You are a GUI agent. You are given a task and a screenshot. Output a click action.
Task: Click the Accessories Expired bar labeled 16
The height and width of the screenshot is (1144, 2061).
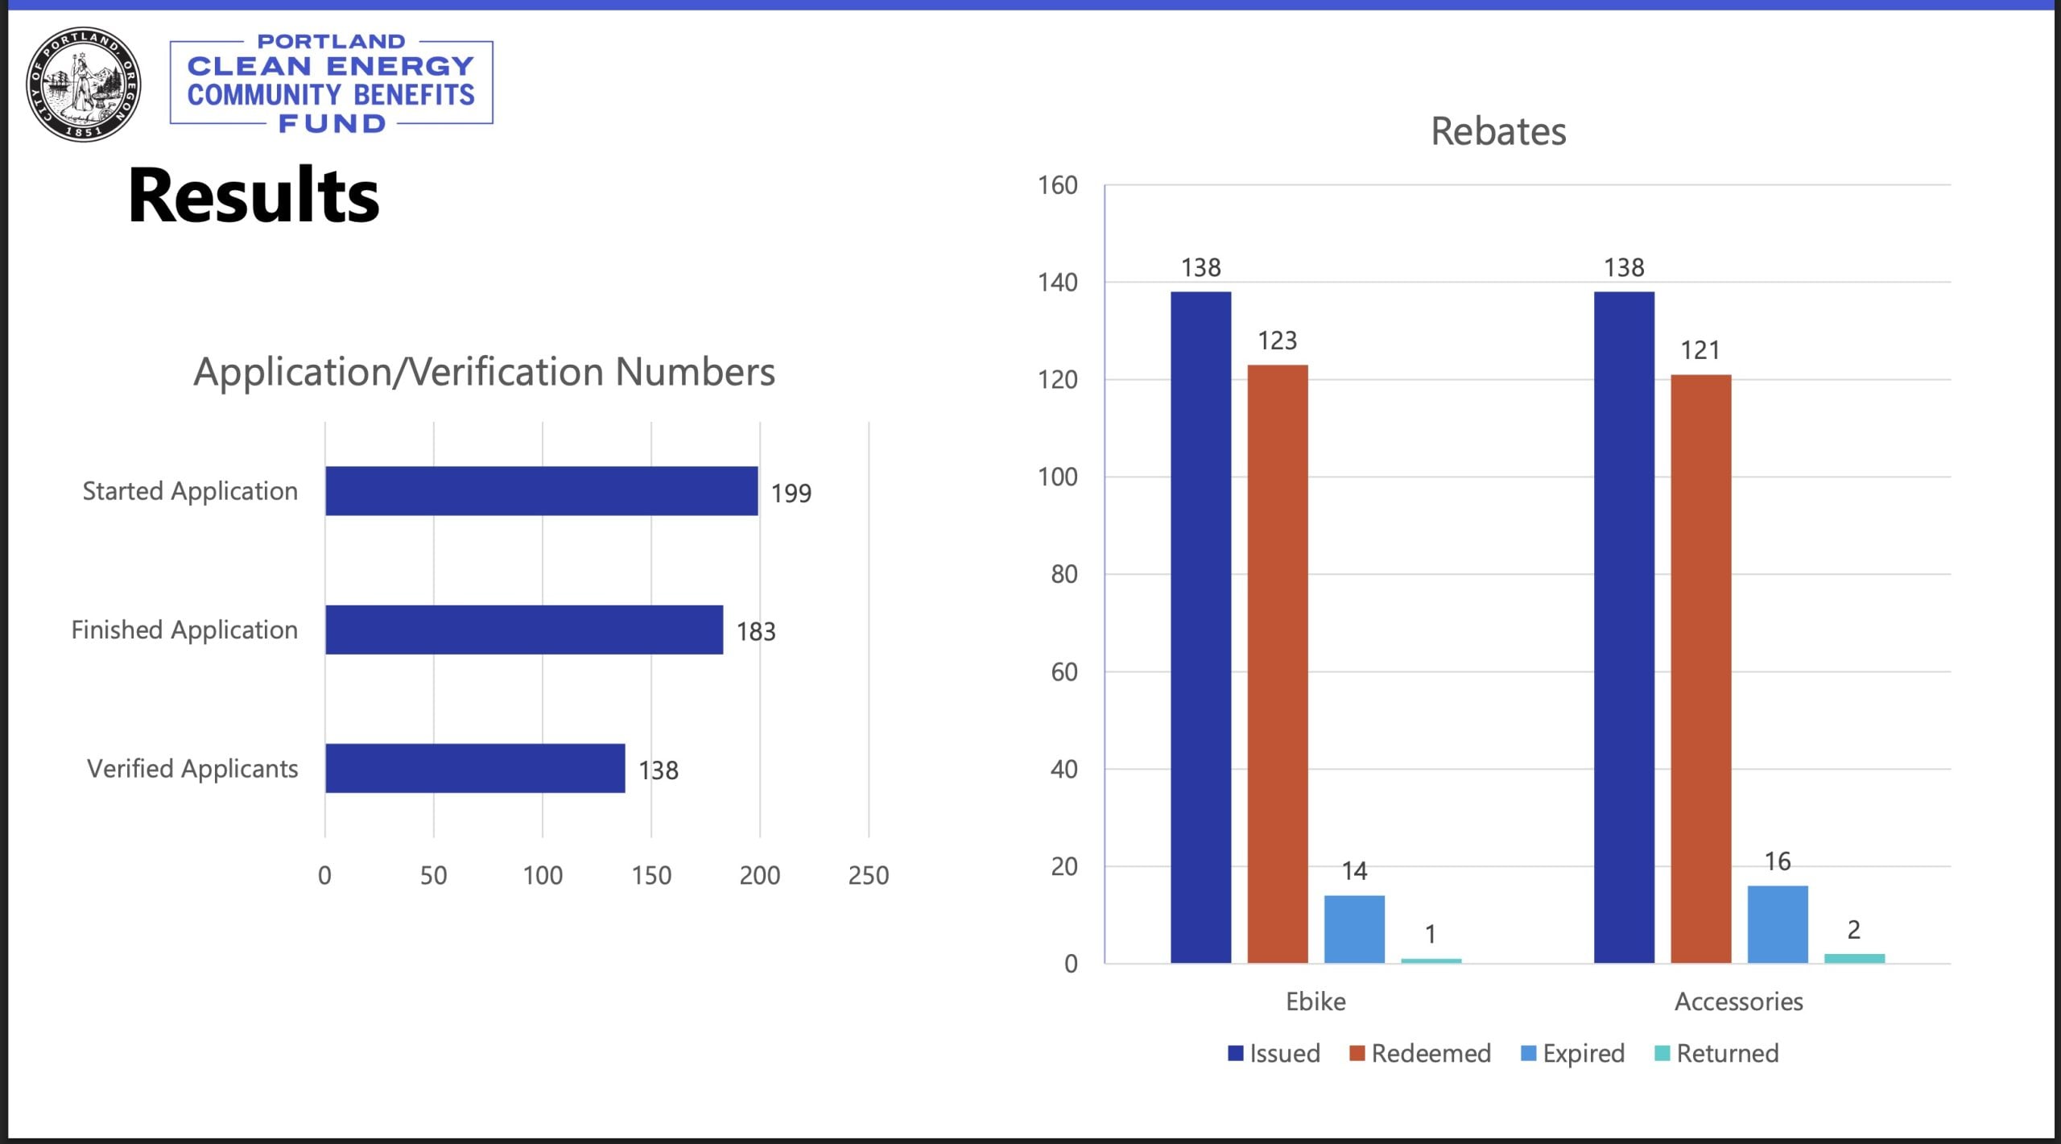1777,923
